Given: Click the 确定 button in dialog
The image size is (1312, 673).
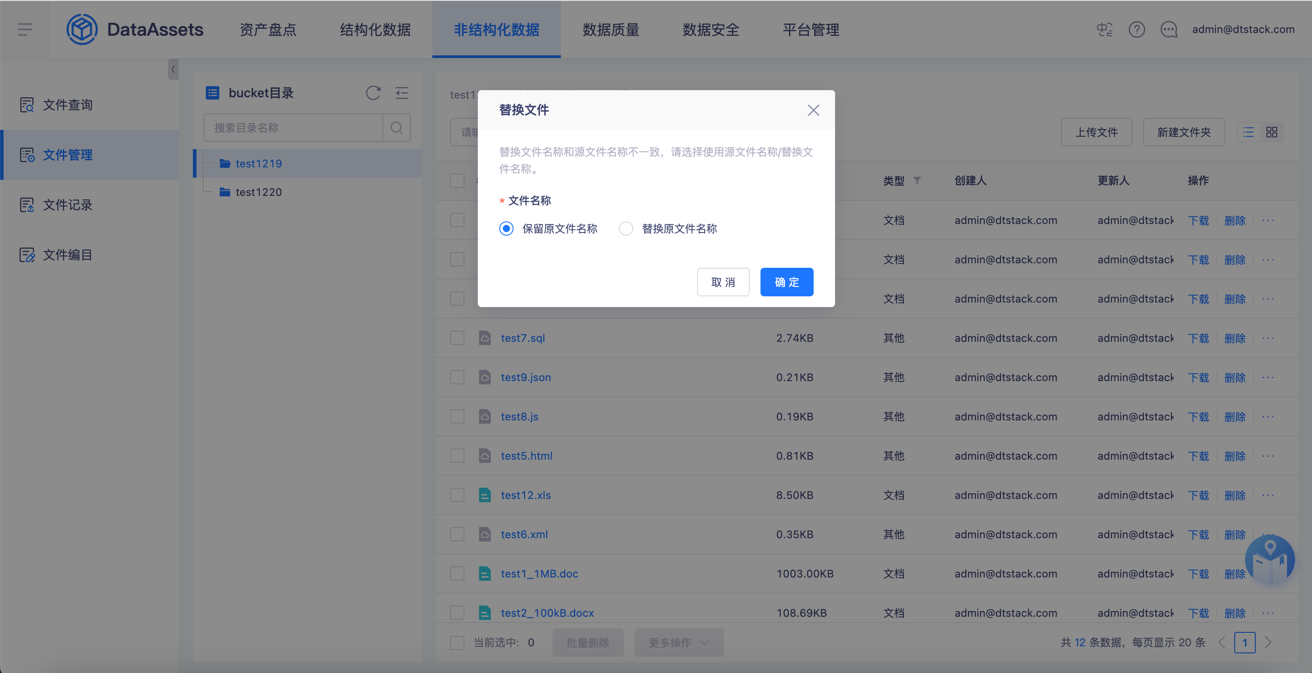Looking at the screenshot, I should (x=786, y=282).
